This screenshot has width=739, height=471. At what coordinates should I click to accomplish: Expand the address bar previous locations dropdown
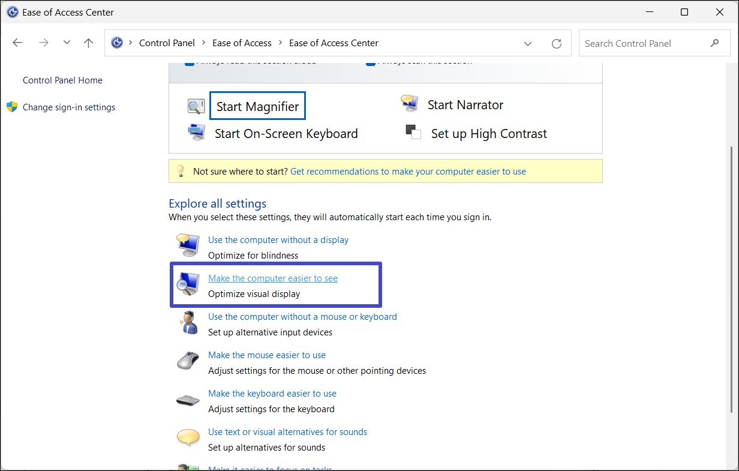tap(528, 43)
